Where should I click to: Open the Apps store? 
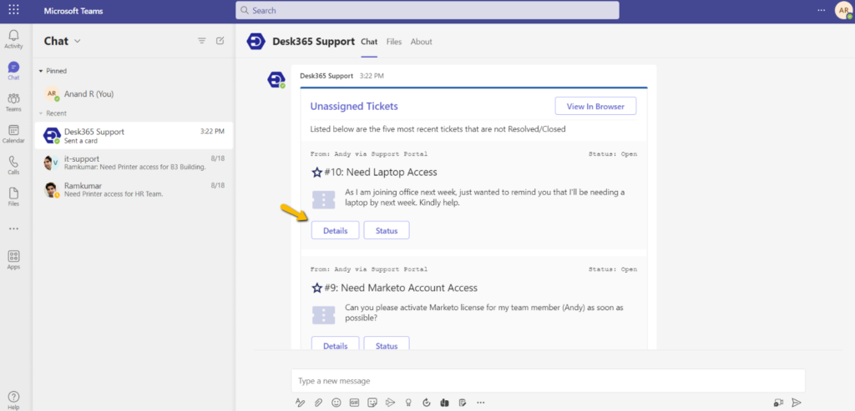pos(13,260)
